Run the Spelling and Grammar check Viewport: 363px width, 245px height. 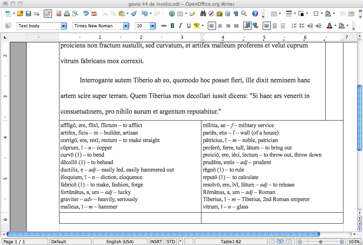click(x=86, y=14)
